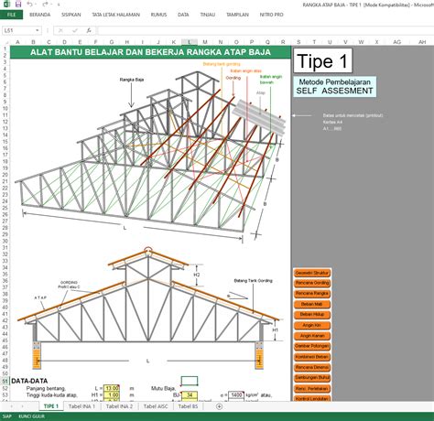The image size is (434, 421).
Task: Select the yellow BJ cell with value 34
Action: tap(190, 395)
